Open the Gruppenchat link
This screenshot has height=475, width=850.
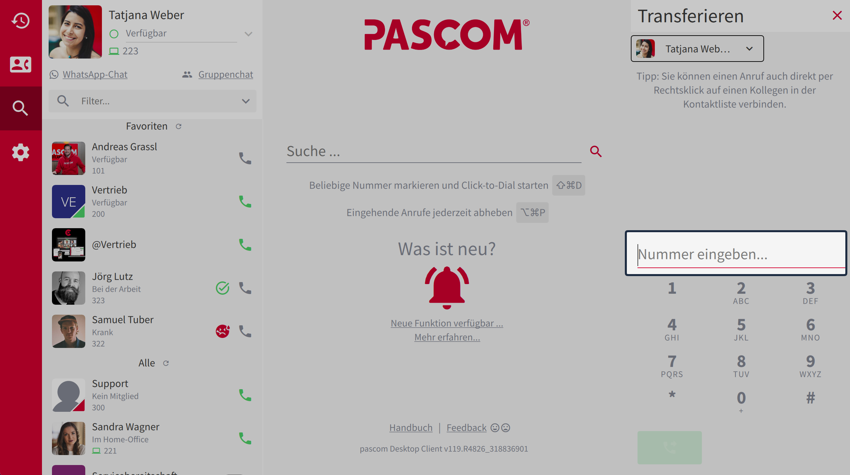225,75
